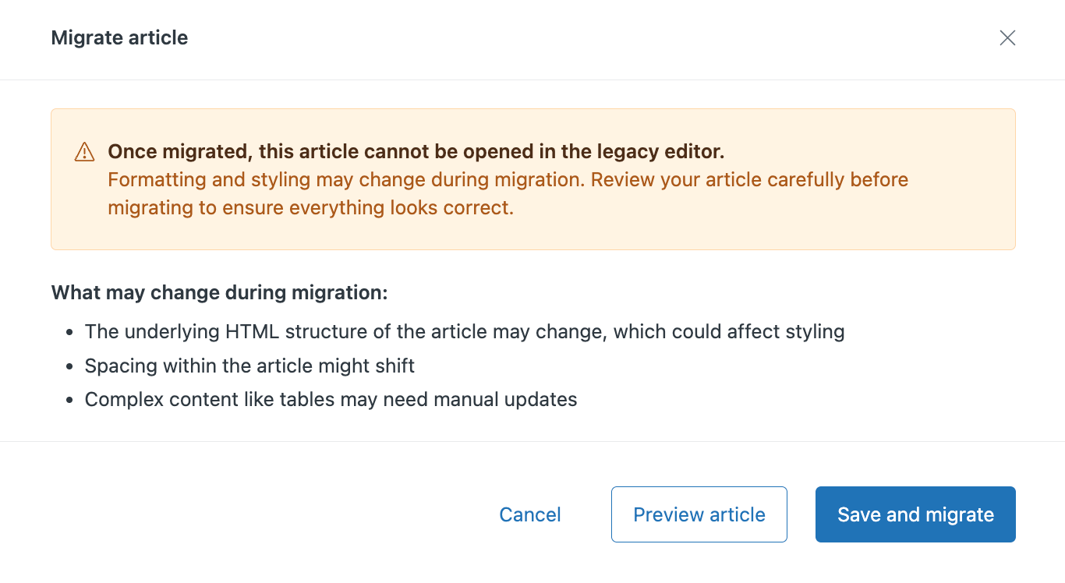Select the bold "Once migrated" warning headline

(416, 151)
